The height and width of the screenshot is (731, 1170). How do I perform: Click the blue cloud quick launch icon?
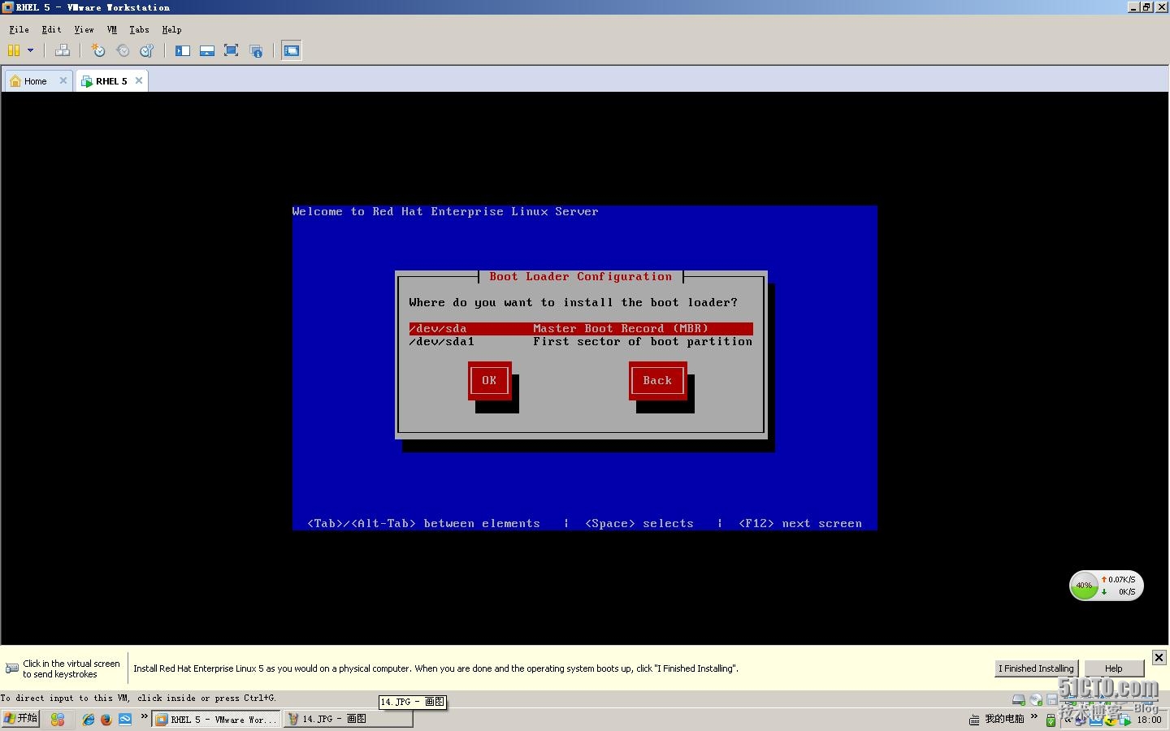(x=124, y=719)
